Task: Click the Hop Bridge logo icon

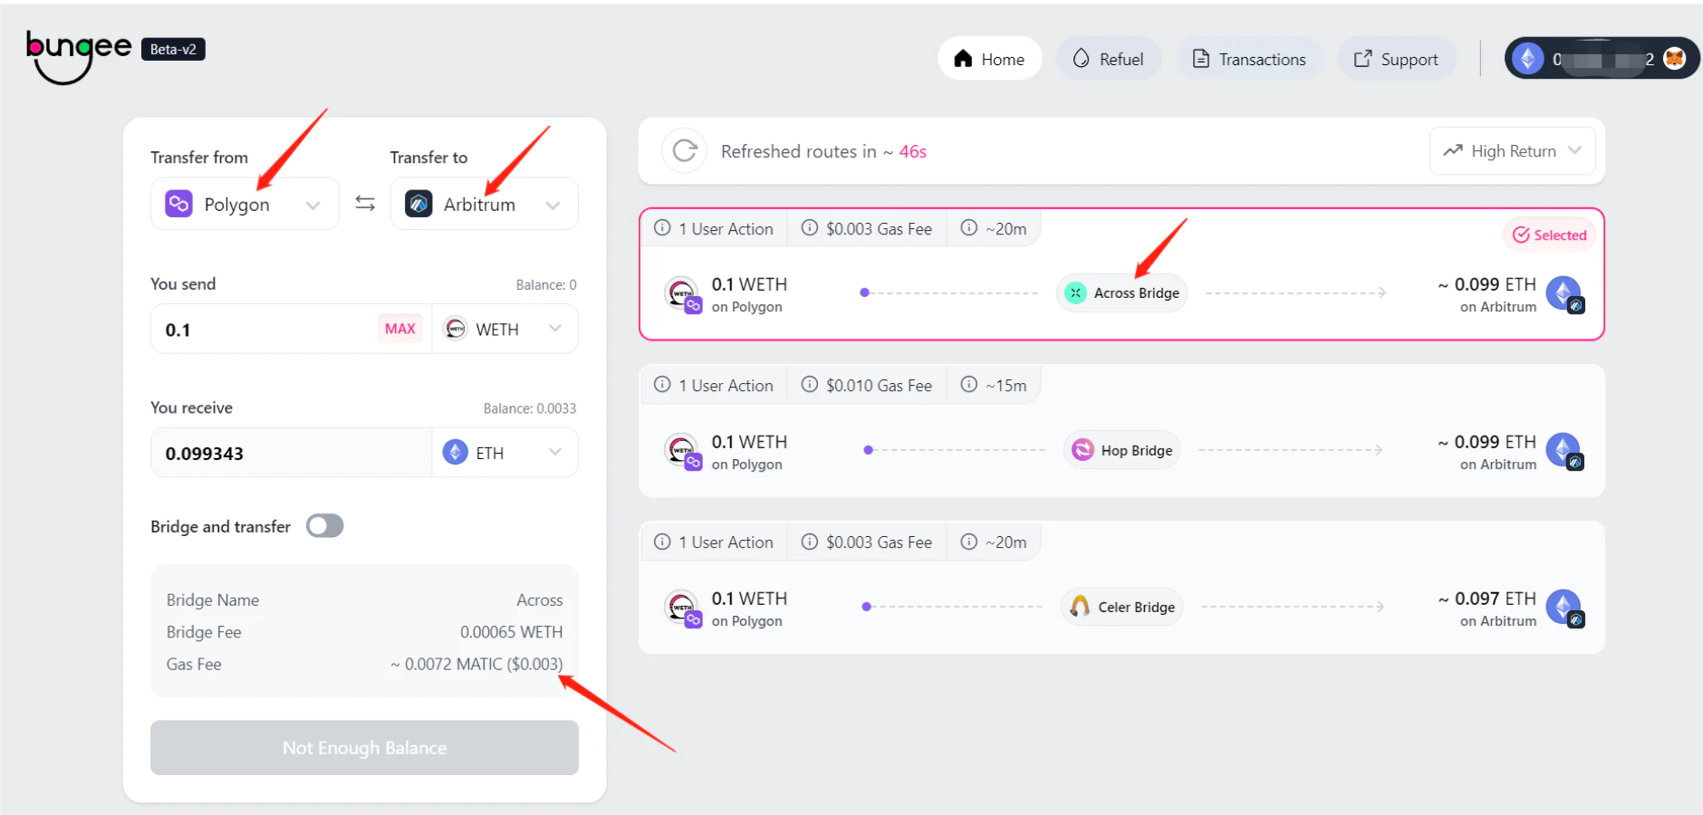Action: point(1082,450)
